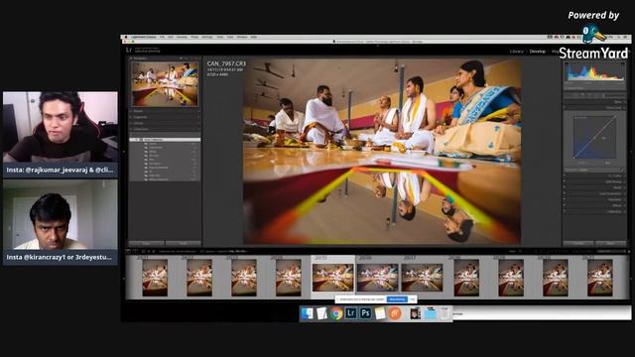Viewport: 635px width, 357px height.
Task: Open Photoshop Ps icon in dock
Action: [x=365, y=313]
